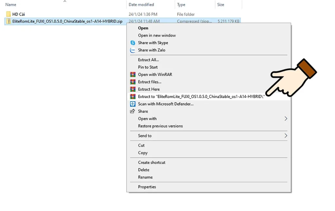Expand the Open with submenu arrow
The height and width of the screenshot is (211, 335).
coord(286,119)
